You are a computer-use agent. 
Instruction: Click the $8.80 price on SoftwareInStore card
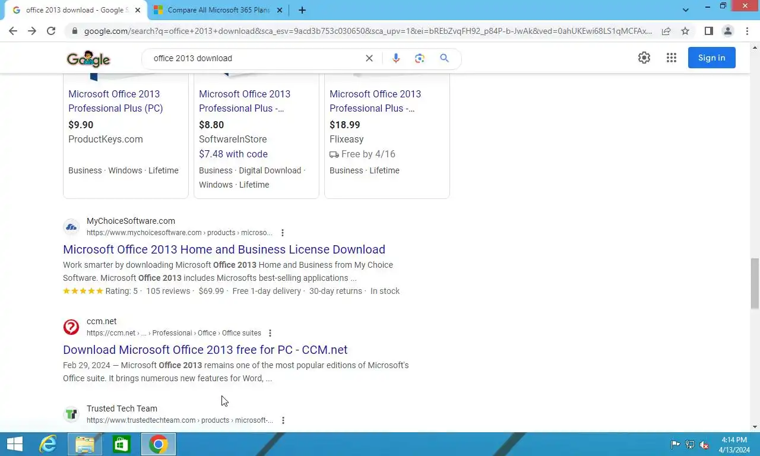211,125
